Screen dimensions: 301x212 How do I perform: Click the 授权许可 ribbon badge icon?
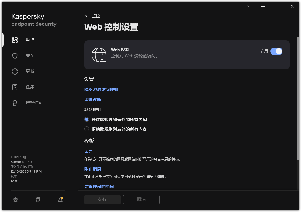click(x=15, y=103)
